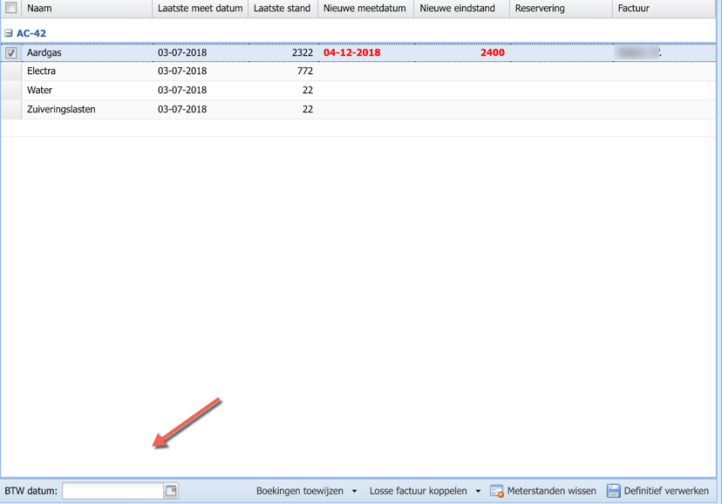
Task: Click the blurred Factuur value in Aardgas row
Action: pyautogui.click(x=638, y=53)
